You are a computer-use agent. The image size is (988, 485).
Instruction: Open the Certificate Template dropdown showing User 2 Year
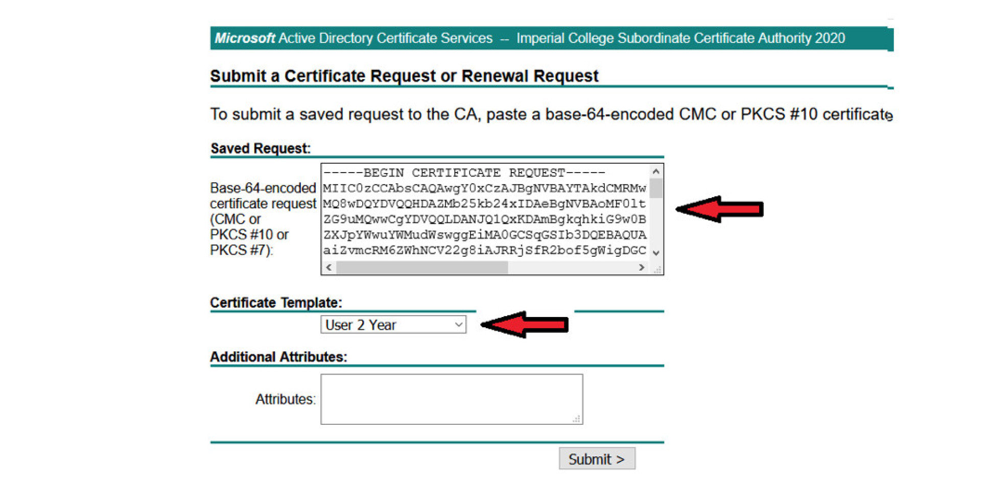tap(393, 325)
